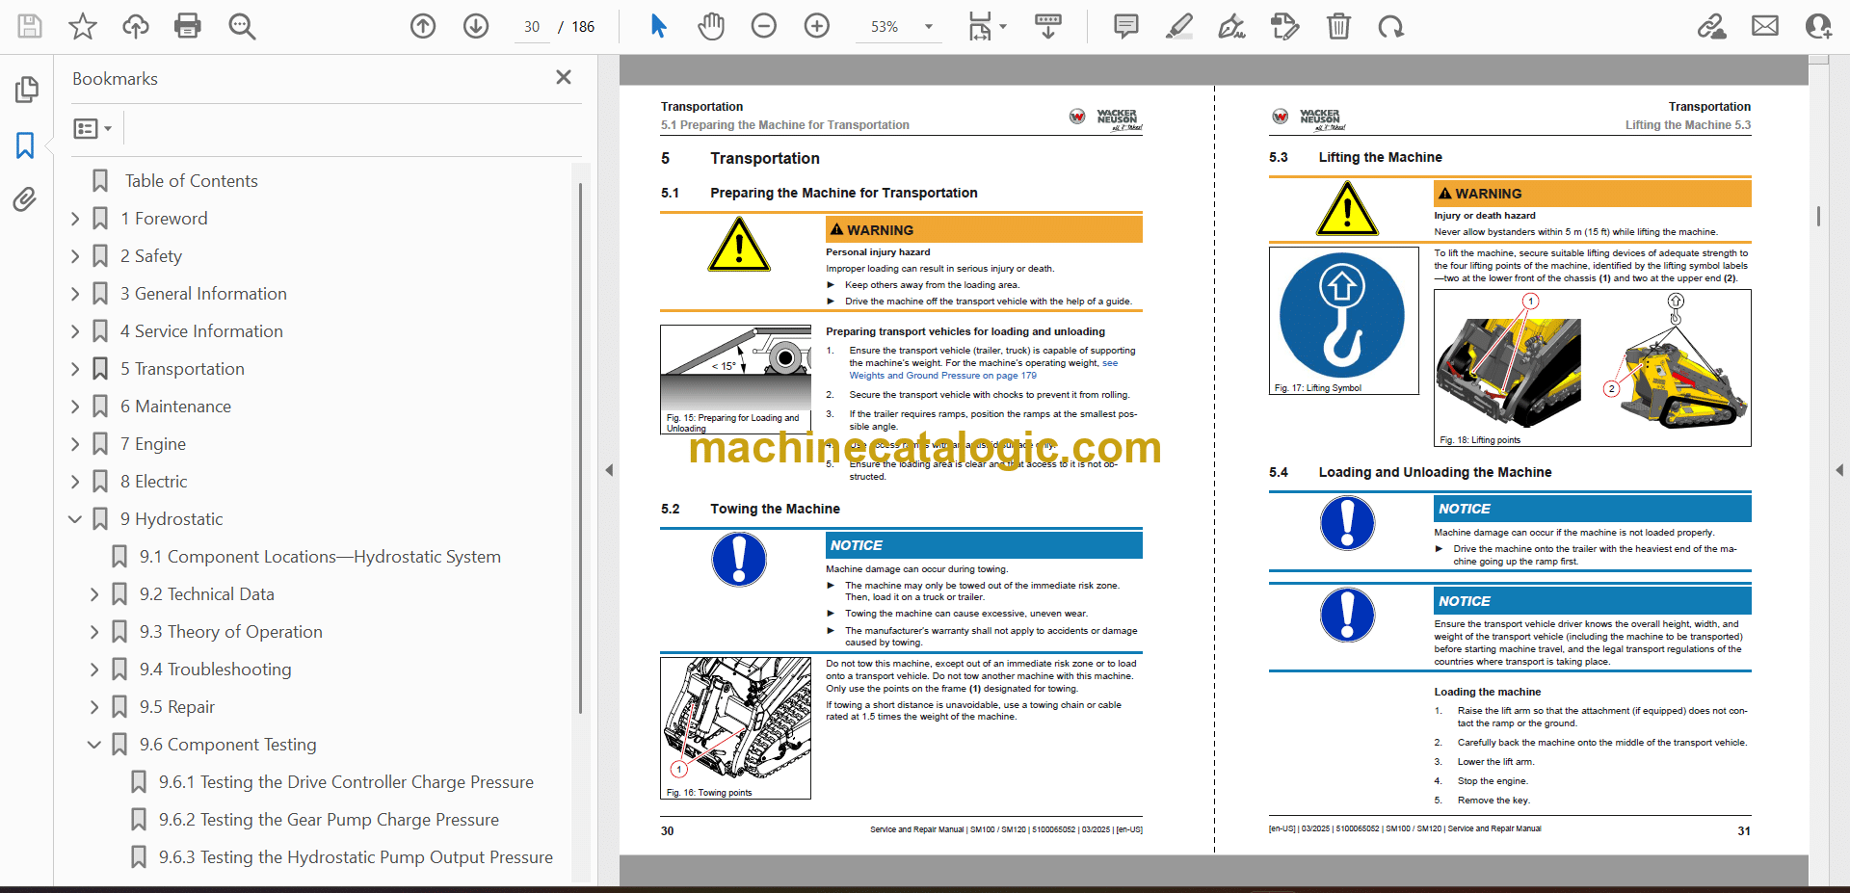This screenshot has height=893, width=1850.
Task: Select the Hand pan tool
Action: [711, 26]
